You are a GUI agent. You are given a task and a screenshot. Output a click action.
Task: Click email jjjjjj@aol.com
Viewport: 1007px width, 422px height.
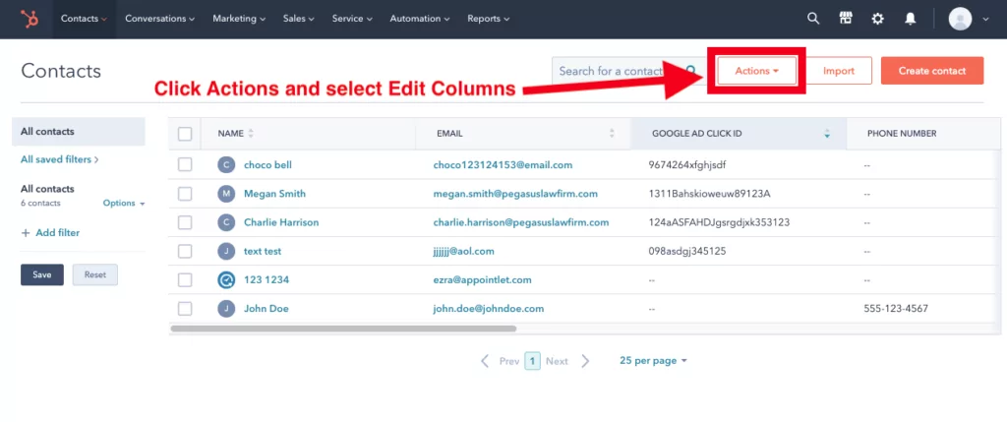(464, 251)
